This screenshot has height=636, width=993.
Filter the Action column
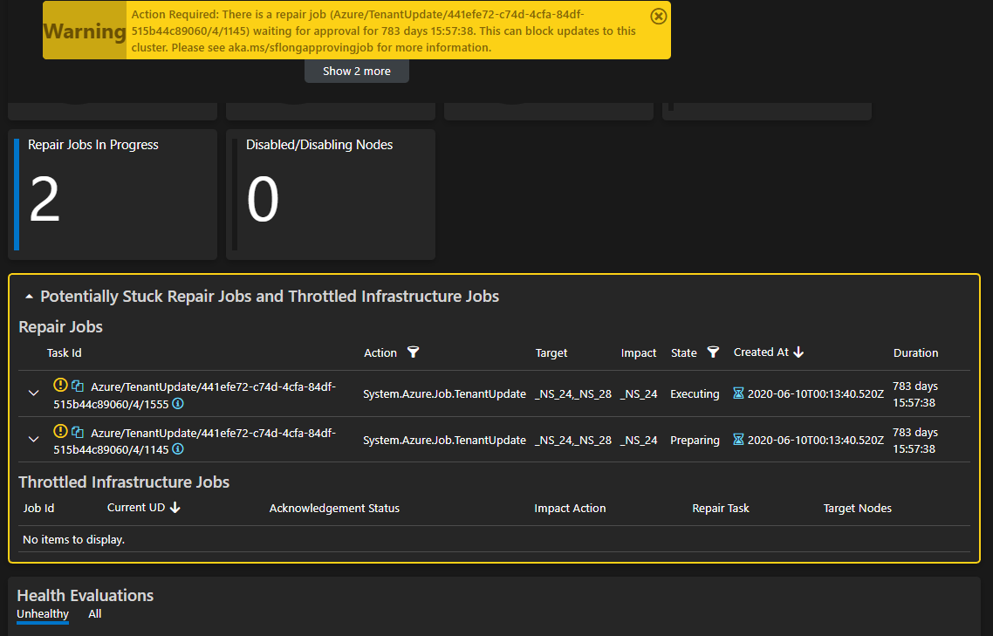coord(413,352)
